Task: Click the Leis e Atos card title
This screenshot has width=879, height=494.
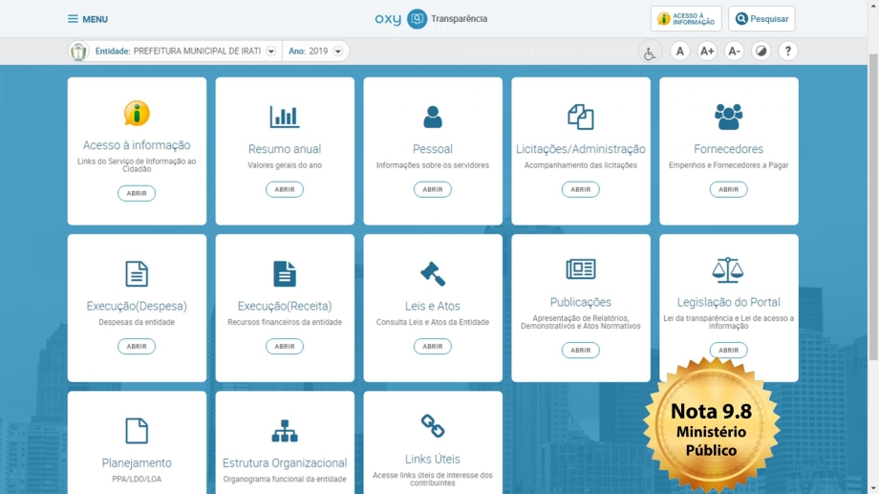Action: (x=432, y=306)
